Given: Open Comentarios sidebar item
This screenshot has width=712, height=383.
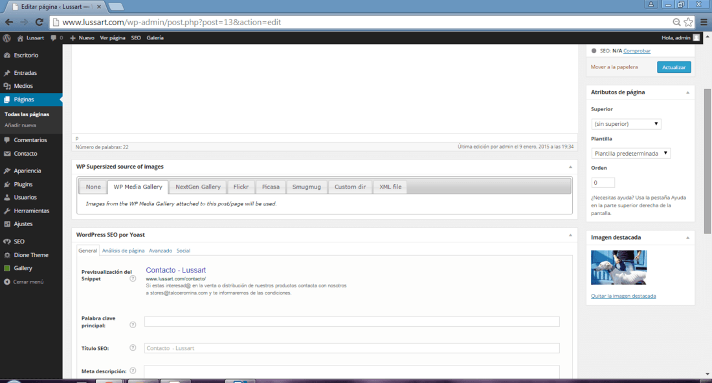Looking at the screenshot, I should click(x=31, y=140).
